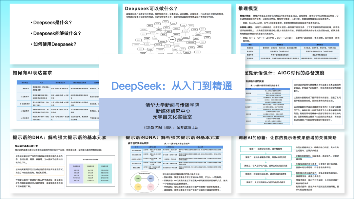Select the heading '如何向AI表达需求'
Image resolution: width=354 pixels, height=199 pixels.
point(32,73)
